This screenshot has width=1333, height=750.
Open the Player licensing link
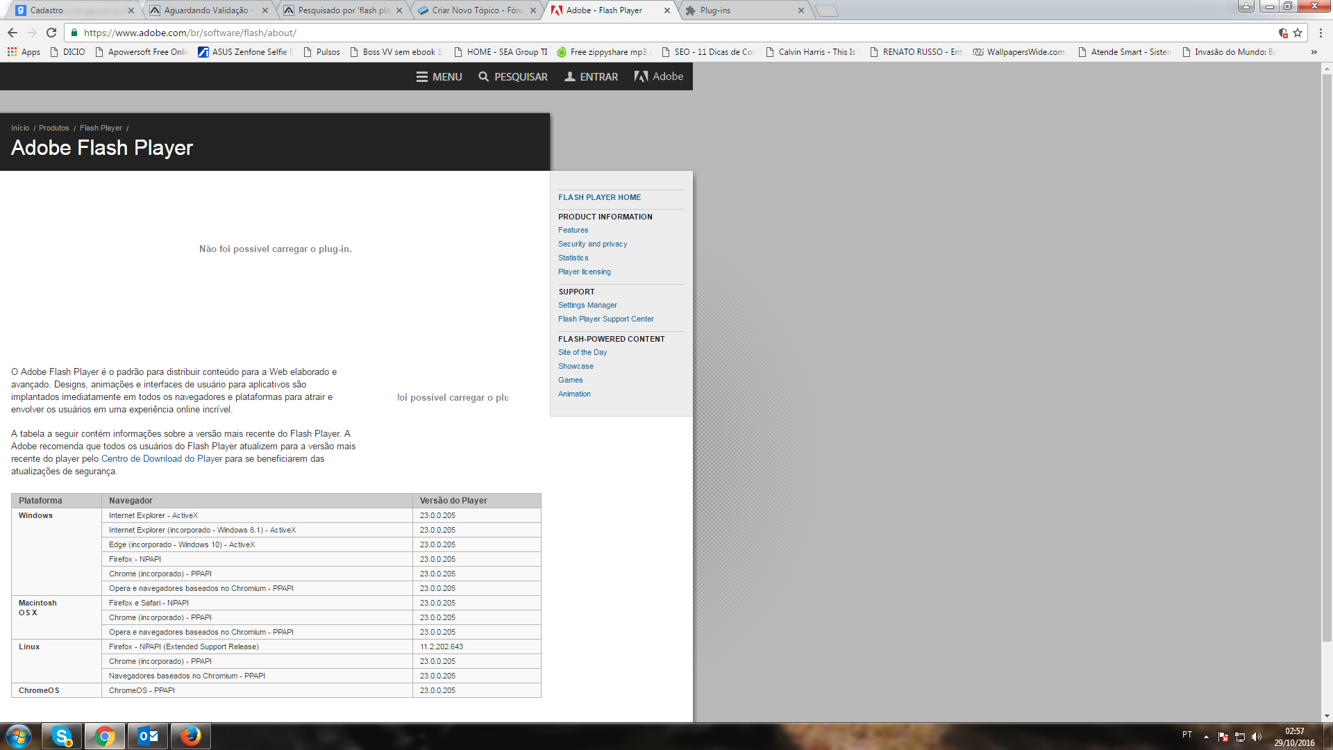[585, 272]
